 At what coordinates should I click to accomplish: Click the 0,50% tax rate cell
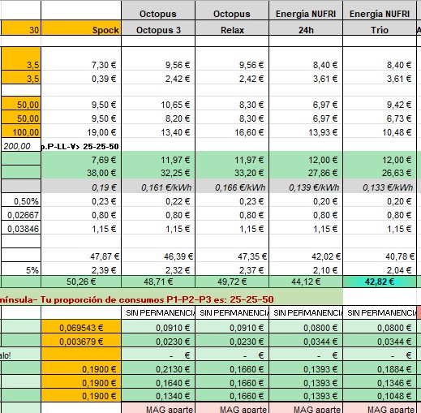21,200
